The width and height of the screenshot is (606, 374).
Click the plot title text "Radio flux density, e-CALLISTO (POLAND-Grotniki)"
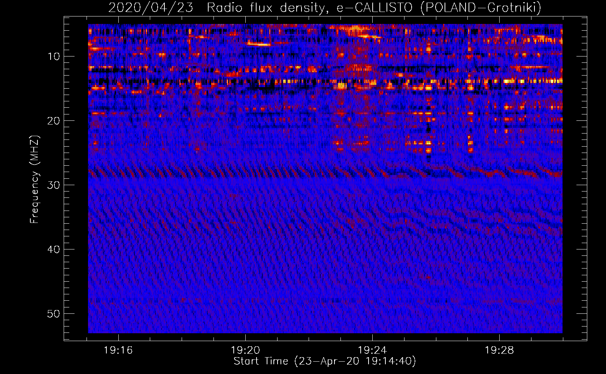[x=374, y=7]
